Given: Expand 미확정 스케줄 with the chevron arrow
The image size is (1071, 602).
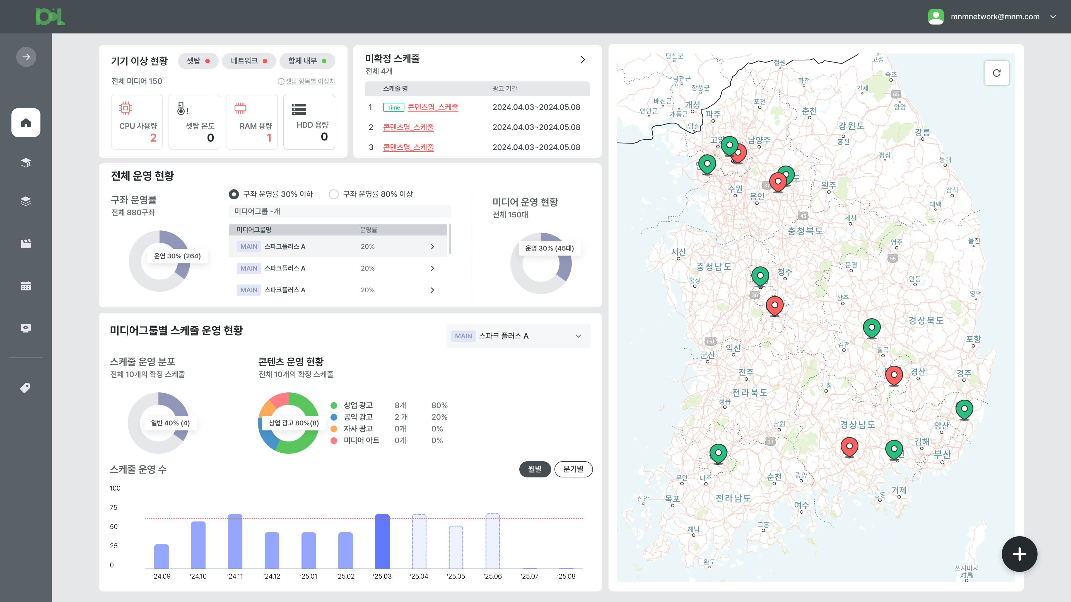Looking at the screenshot, I should coord(582,60).
